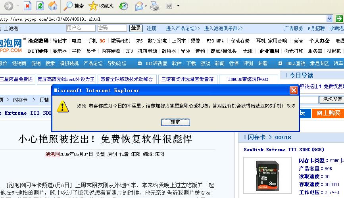Viewport: 344px width, 198px height.
Task: Open 下载 in blue navigation bar
Action: (x=191, y=63)
